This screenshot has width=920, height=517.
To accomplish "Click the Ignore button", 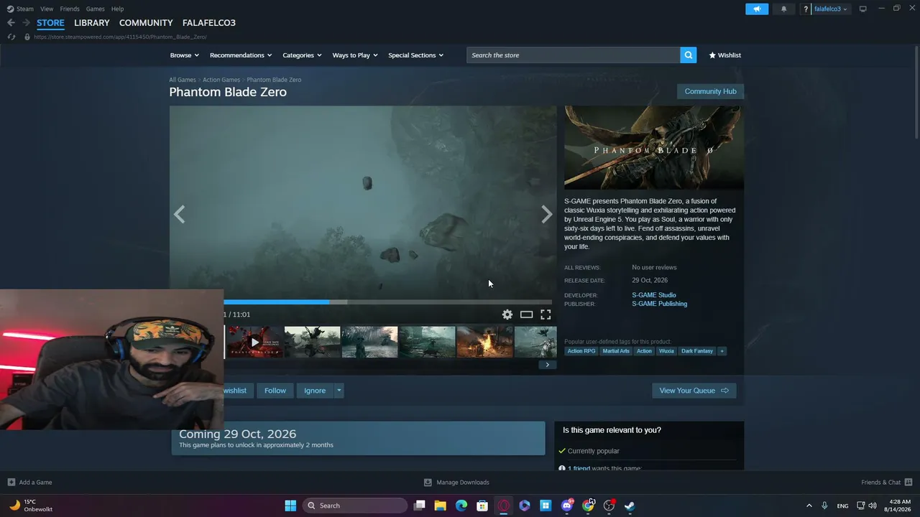I will 315,391.
